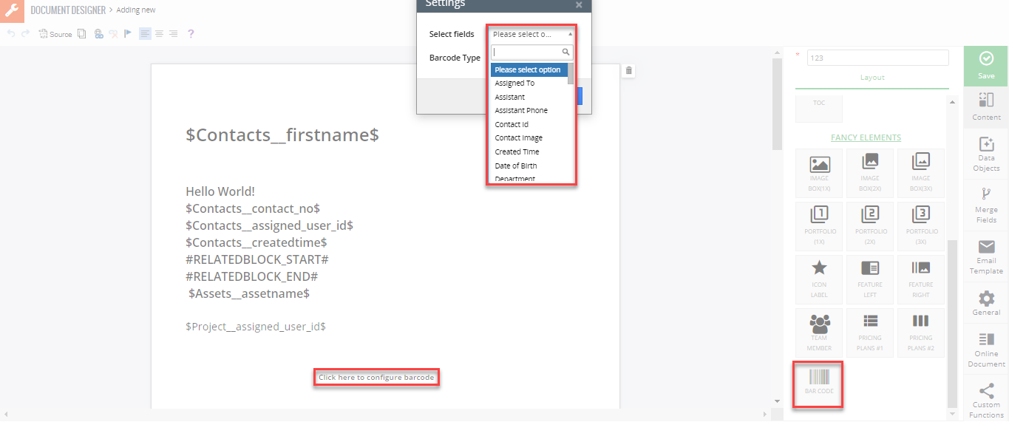Click the Redo arrow in toolbar
This screenshot has width=1009, height=422.
25,33
